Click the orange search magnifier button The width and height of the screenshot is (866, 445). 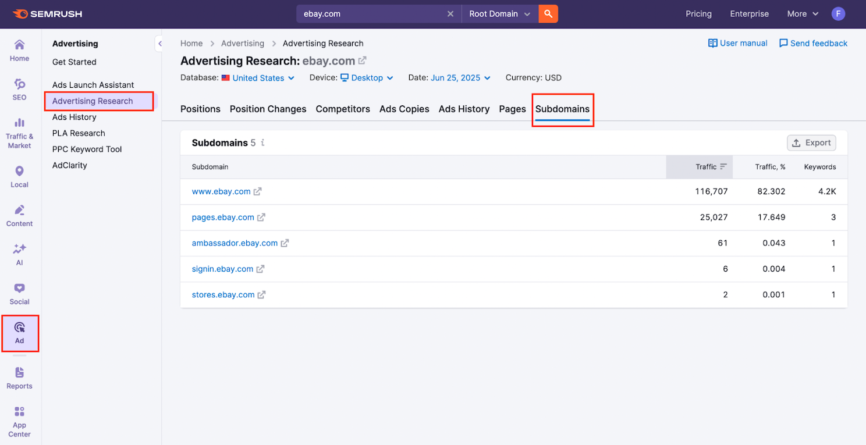tap(548, 14)
